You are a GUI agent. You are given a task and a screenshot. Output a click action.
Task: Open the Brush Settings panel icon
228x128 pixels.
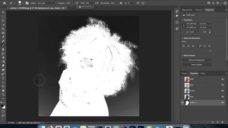[x=27, y=3]
